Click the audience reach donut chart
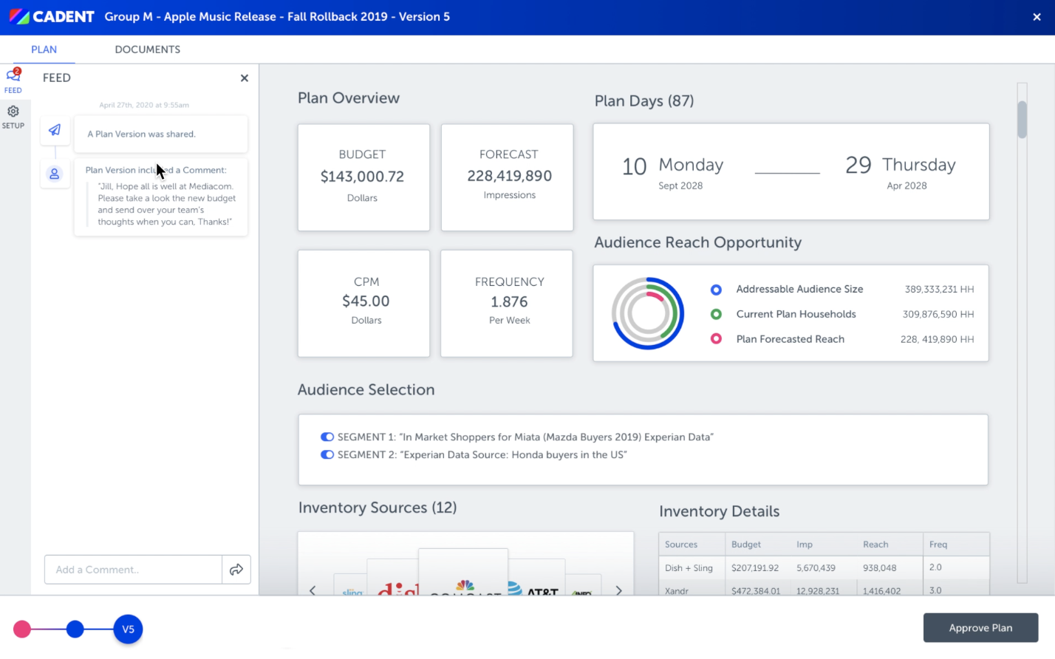This screenshot has width=1055, height=659. (648, 313)
